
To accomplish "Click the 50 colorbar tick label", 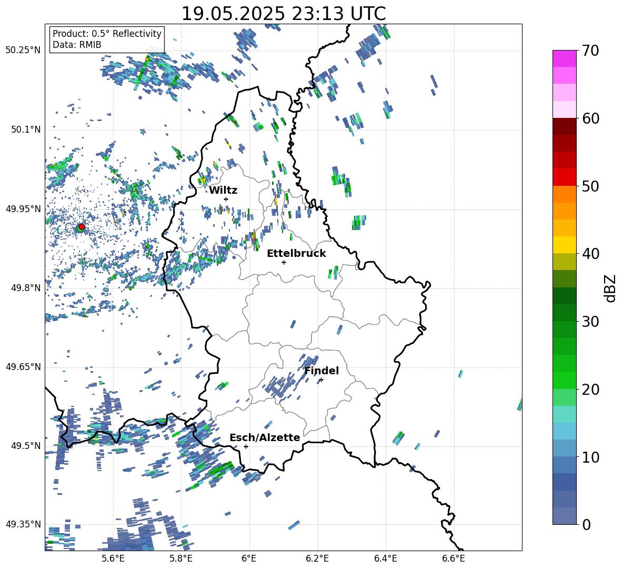I will [590, 186].
